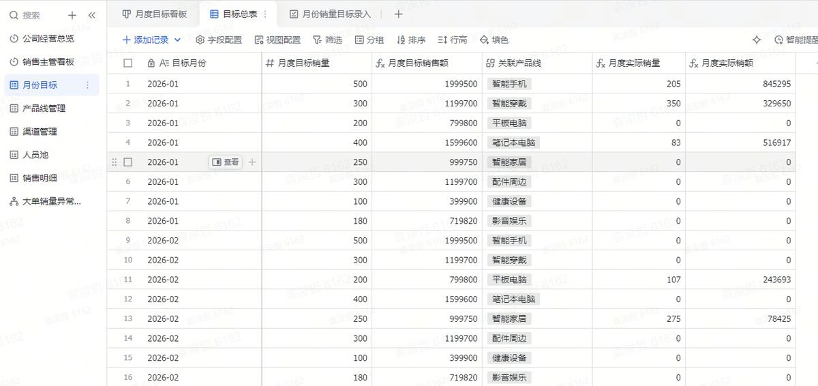Open 字段配置 settings
818x386 pixels.
click(x=219, y=40)
